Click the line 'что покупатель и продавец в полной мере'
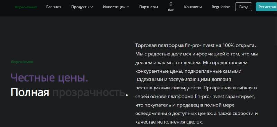277x127 pixels. tap(185, 105)
